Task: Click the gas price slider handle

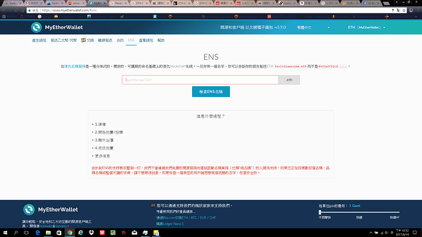Action: 320,213
